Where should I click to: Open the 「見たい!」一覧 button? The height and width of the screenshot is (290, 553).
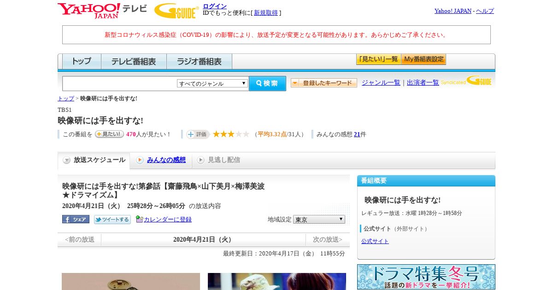click(x=378, y=59)
